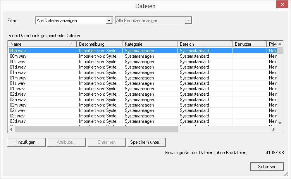
Task: Click the Hinzufügen... button
Action: 26,142
